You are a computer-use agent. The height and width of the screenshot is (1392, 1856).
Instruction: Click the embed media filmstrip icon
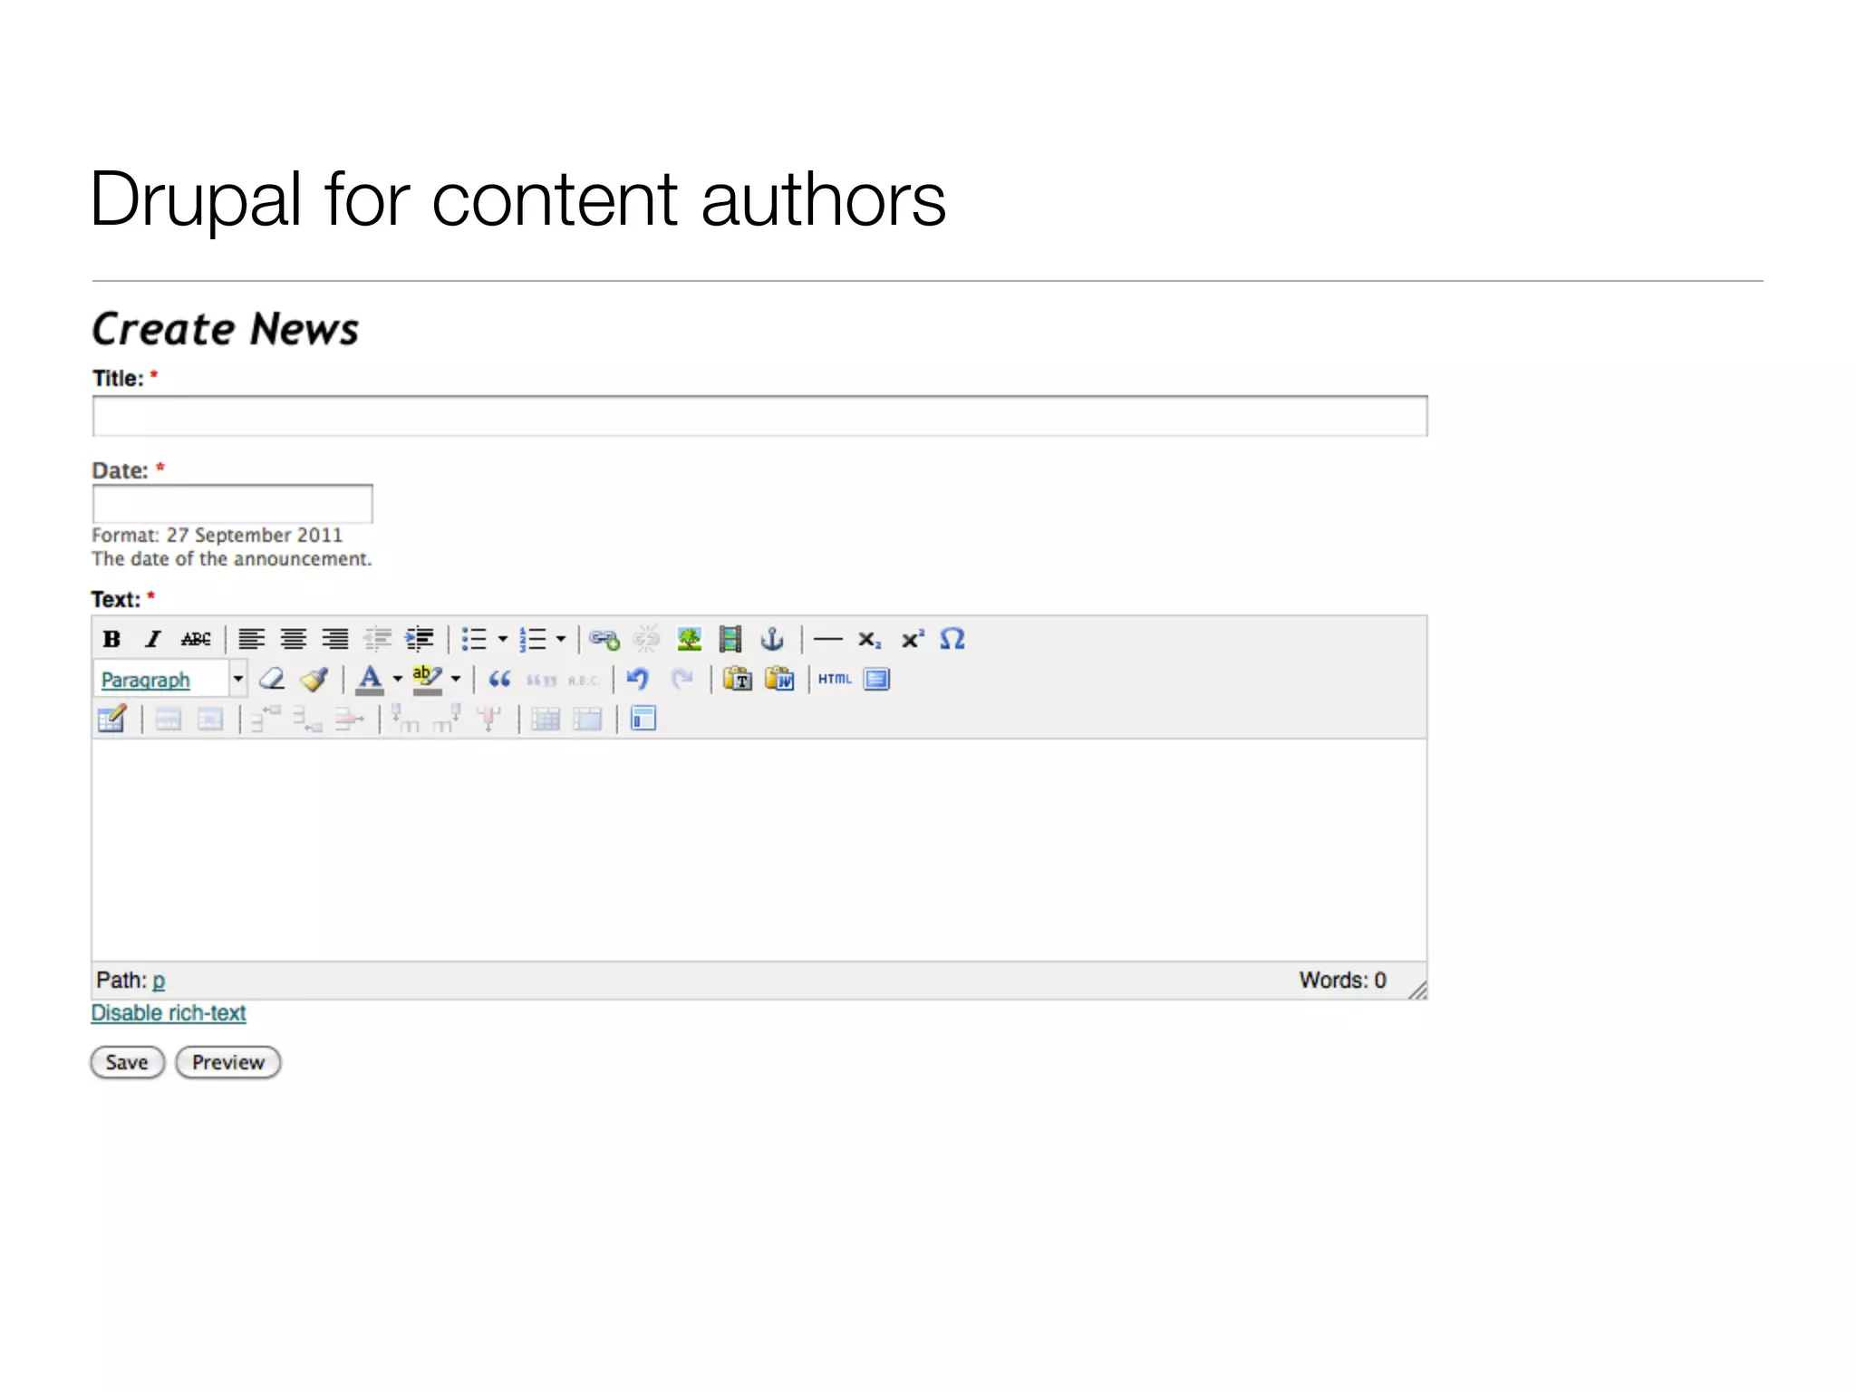[x=730, y=639]
